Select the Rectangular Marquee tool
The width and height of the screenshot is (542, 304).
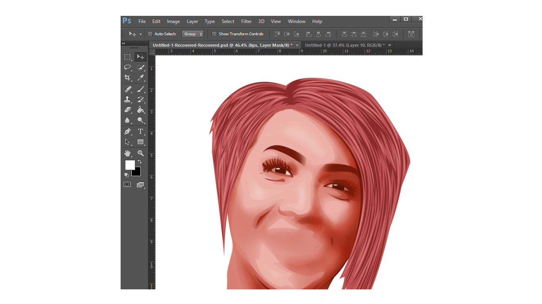pos(127,57)
